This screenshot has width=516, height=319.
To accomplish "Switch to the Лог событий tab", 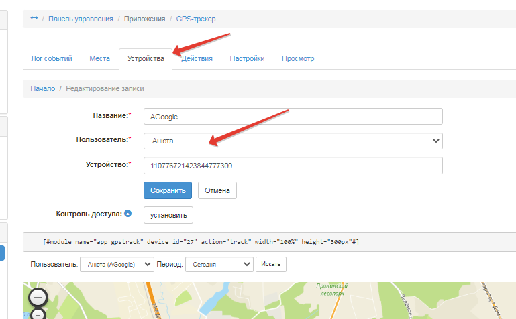I will pos(52,58).
